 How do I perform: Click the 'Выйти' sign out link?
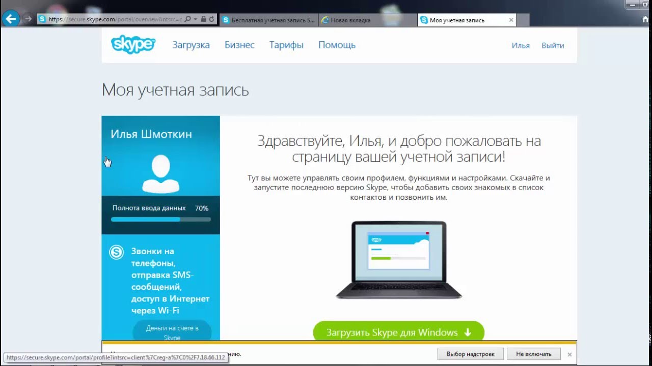(x=553, y=45)
